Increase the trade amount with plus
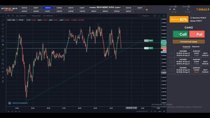The height and width of the screenshot is (118, 210). [x=176, y=12]
